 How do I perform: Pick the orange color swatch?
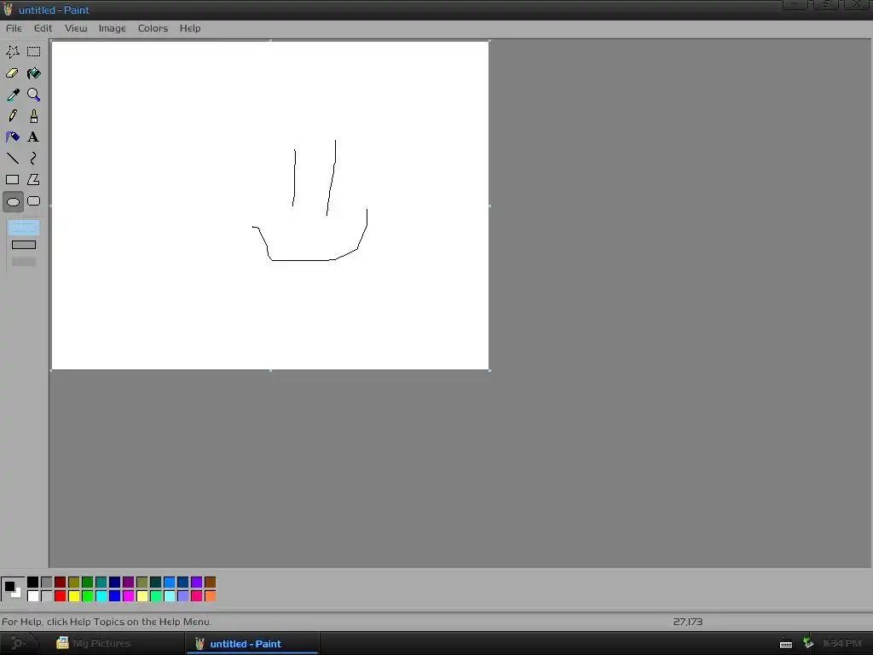210,596
